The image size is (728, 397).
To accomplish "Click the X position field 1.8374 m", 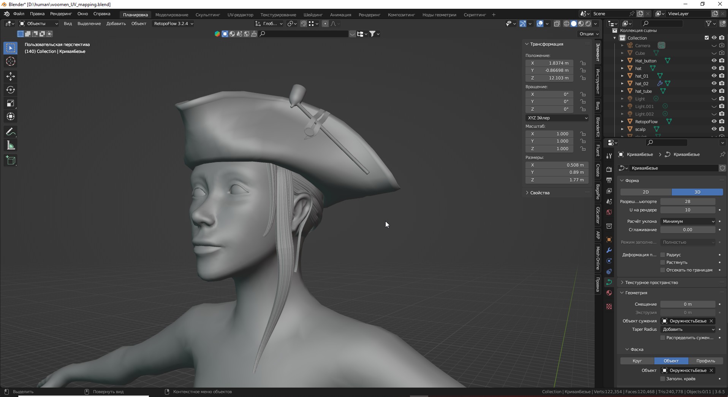I will [549, 63].
